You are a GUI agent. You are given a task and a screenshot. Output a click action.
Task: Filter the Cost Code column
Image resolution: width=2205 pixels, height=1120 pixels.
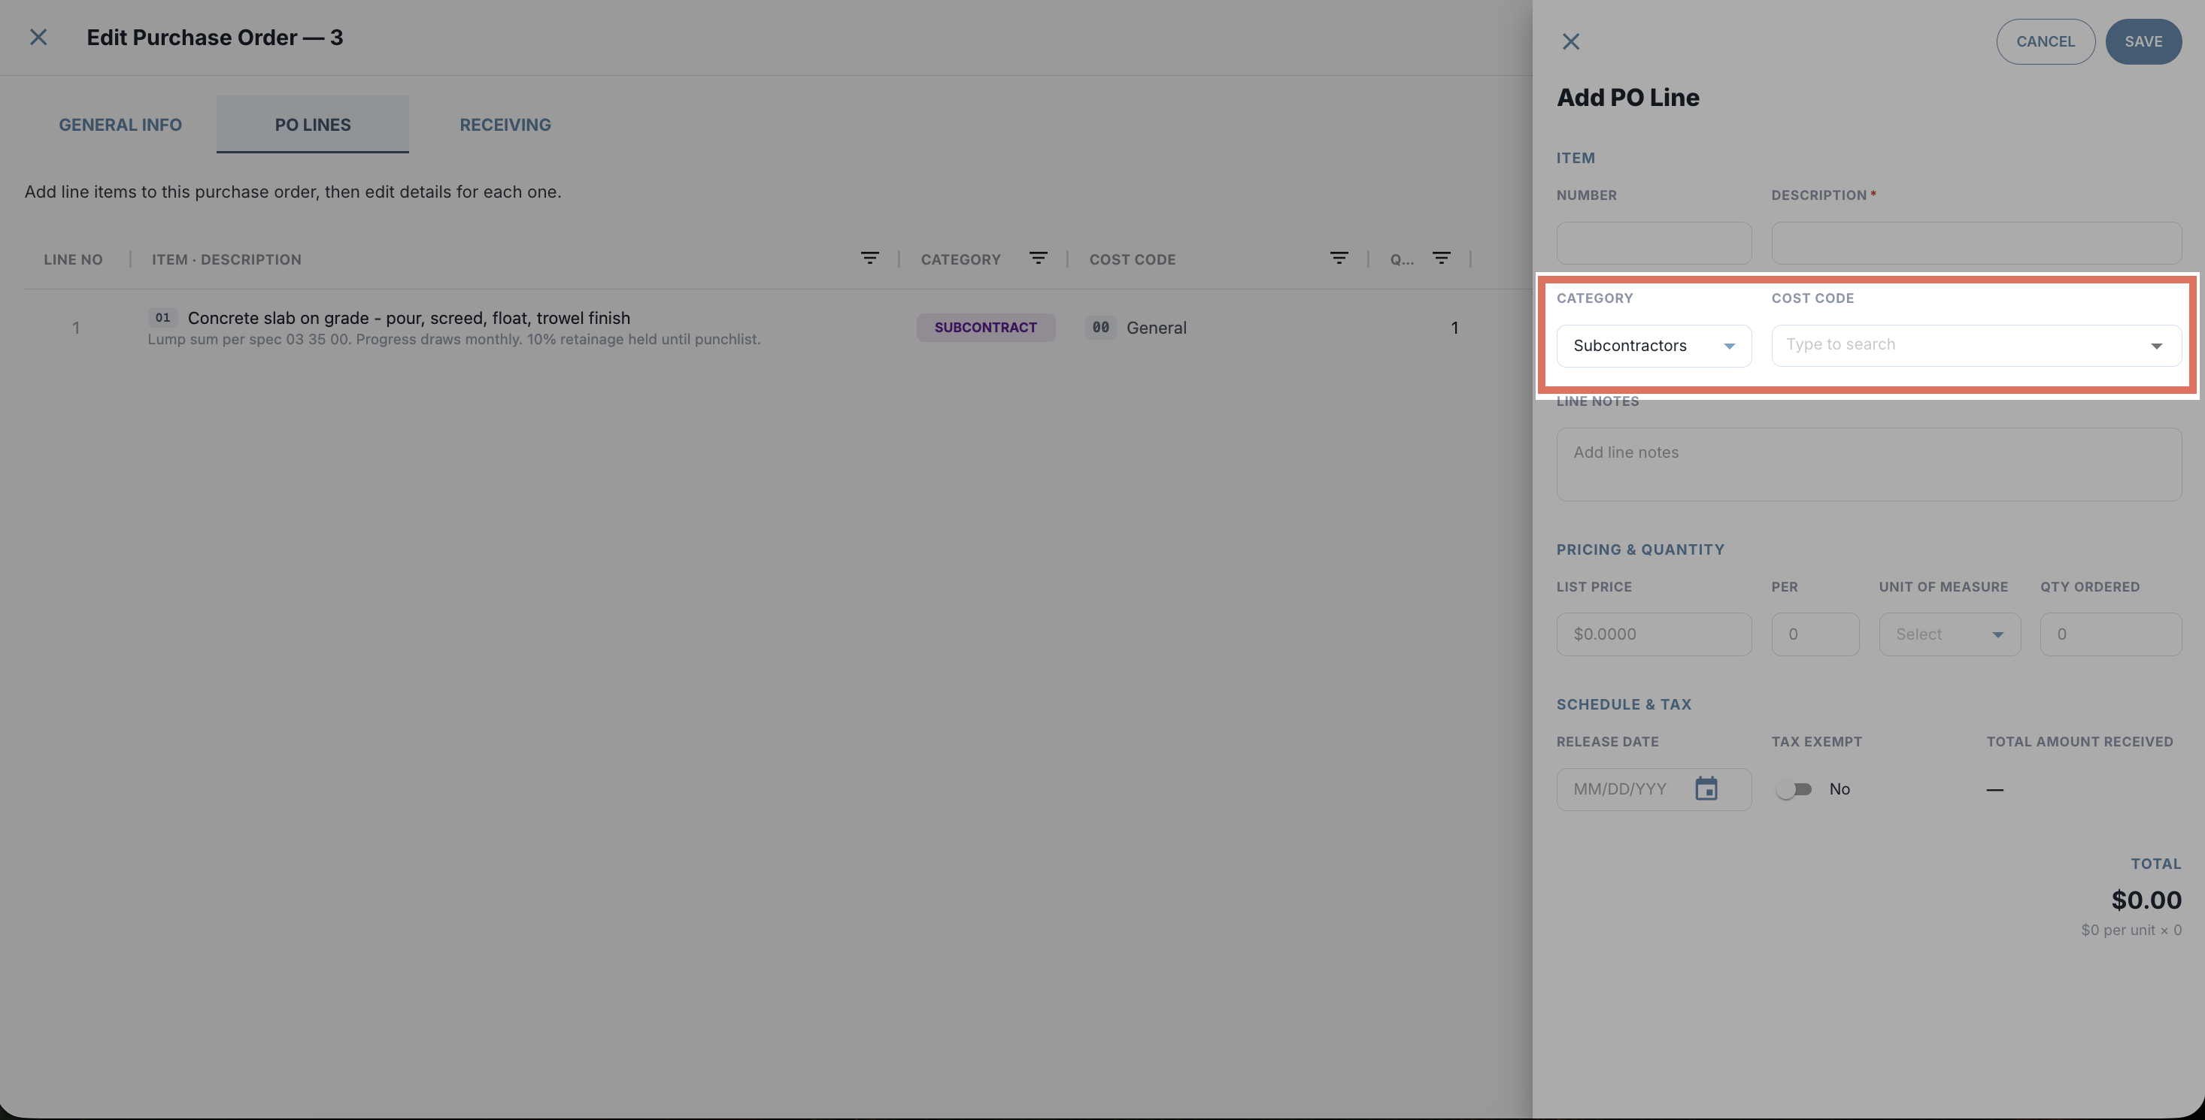pos(1339,259)
